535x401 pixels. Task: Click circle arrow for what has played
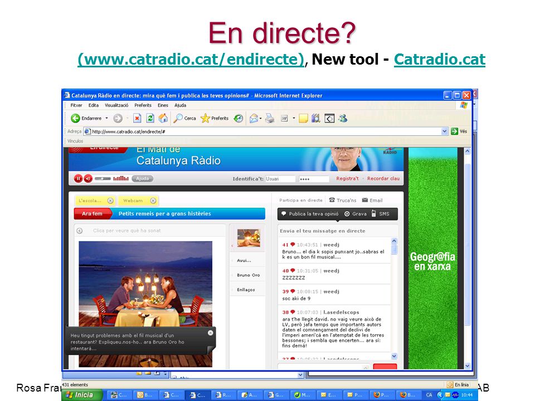tap(80, 231)
